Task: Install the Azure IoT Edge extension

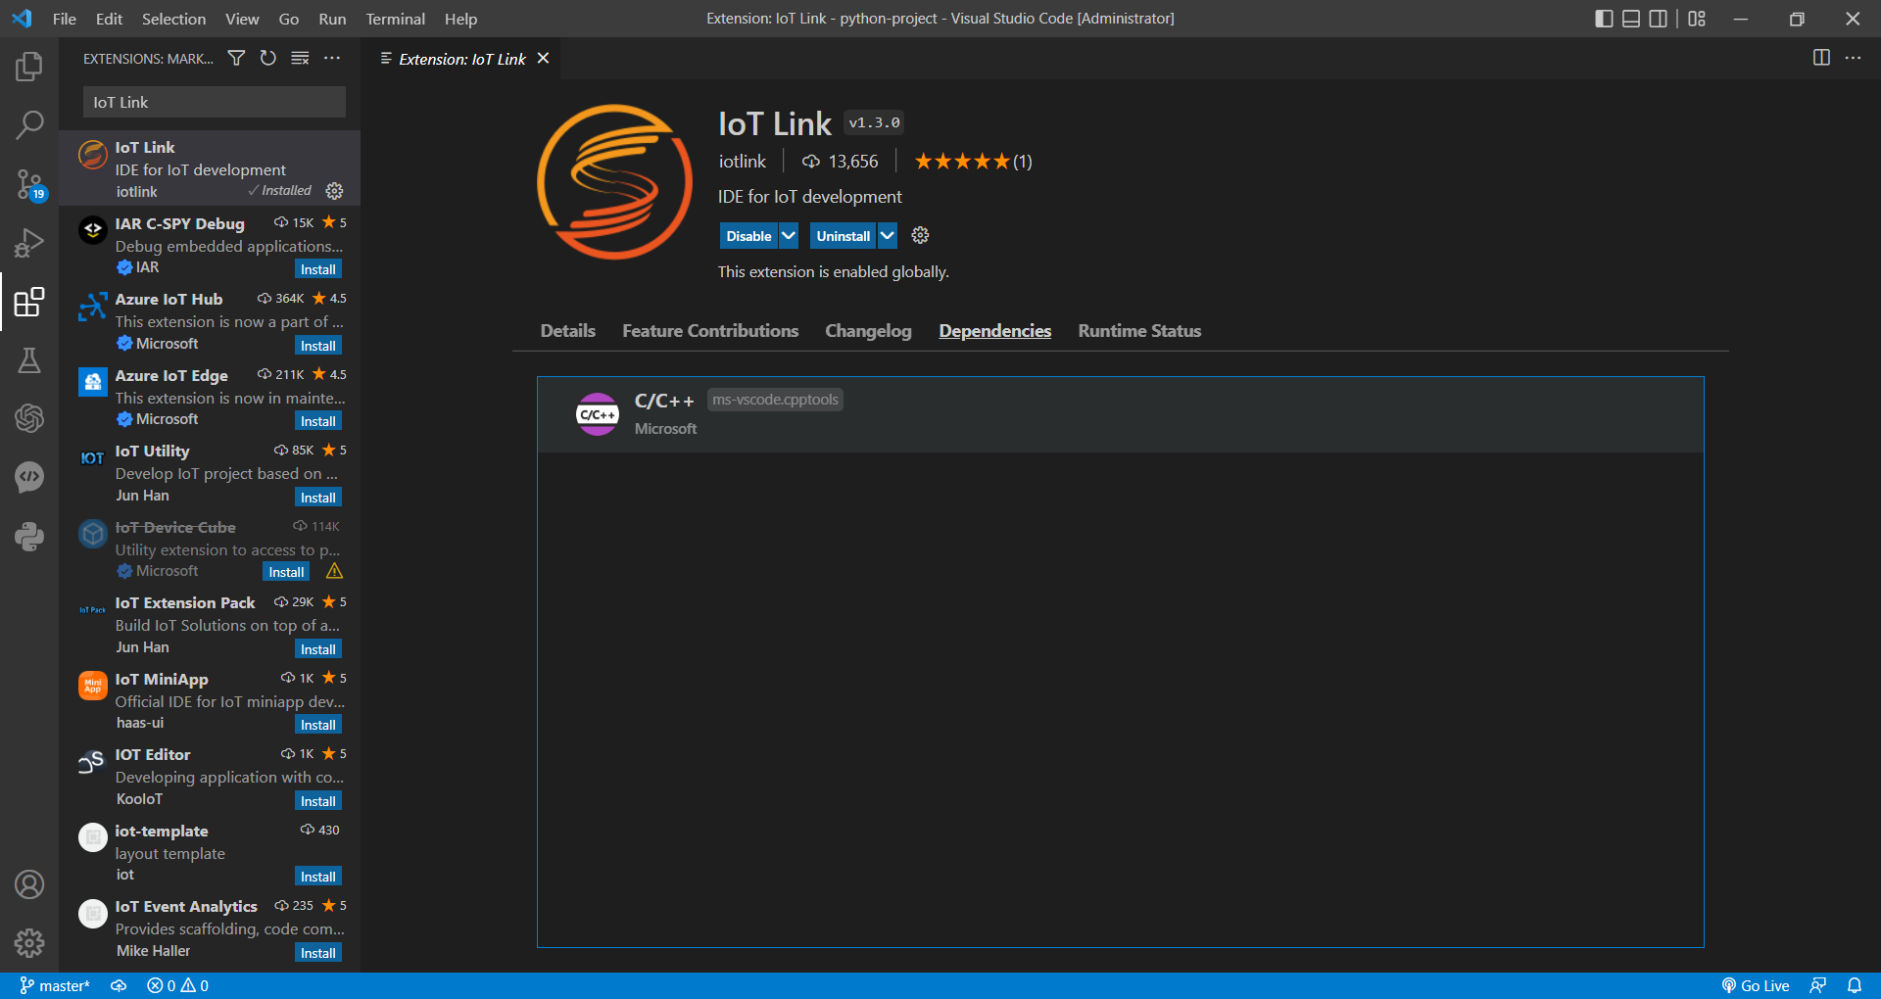Action: point(318,421)
